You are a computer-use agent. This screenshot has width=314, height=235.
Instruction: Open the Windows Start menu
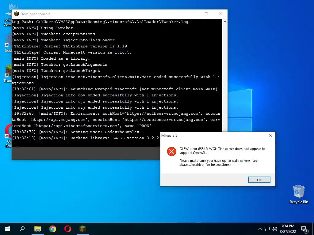pos(7,229)
